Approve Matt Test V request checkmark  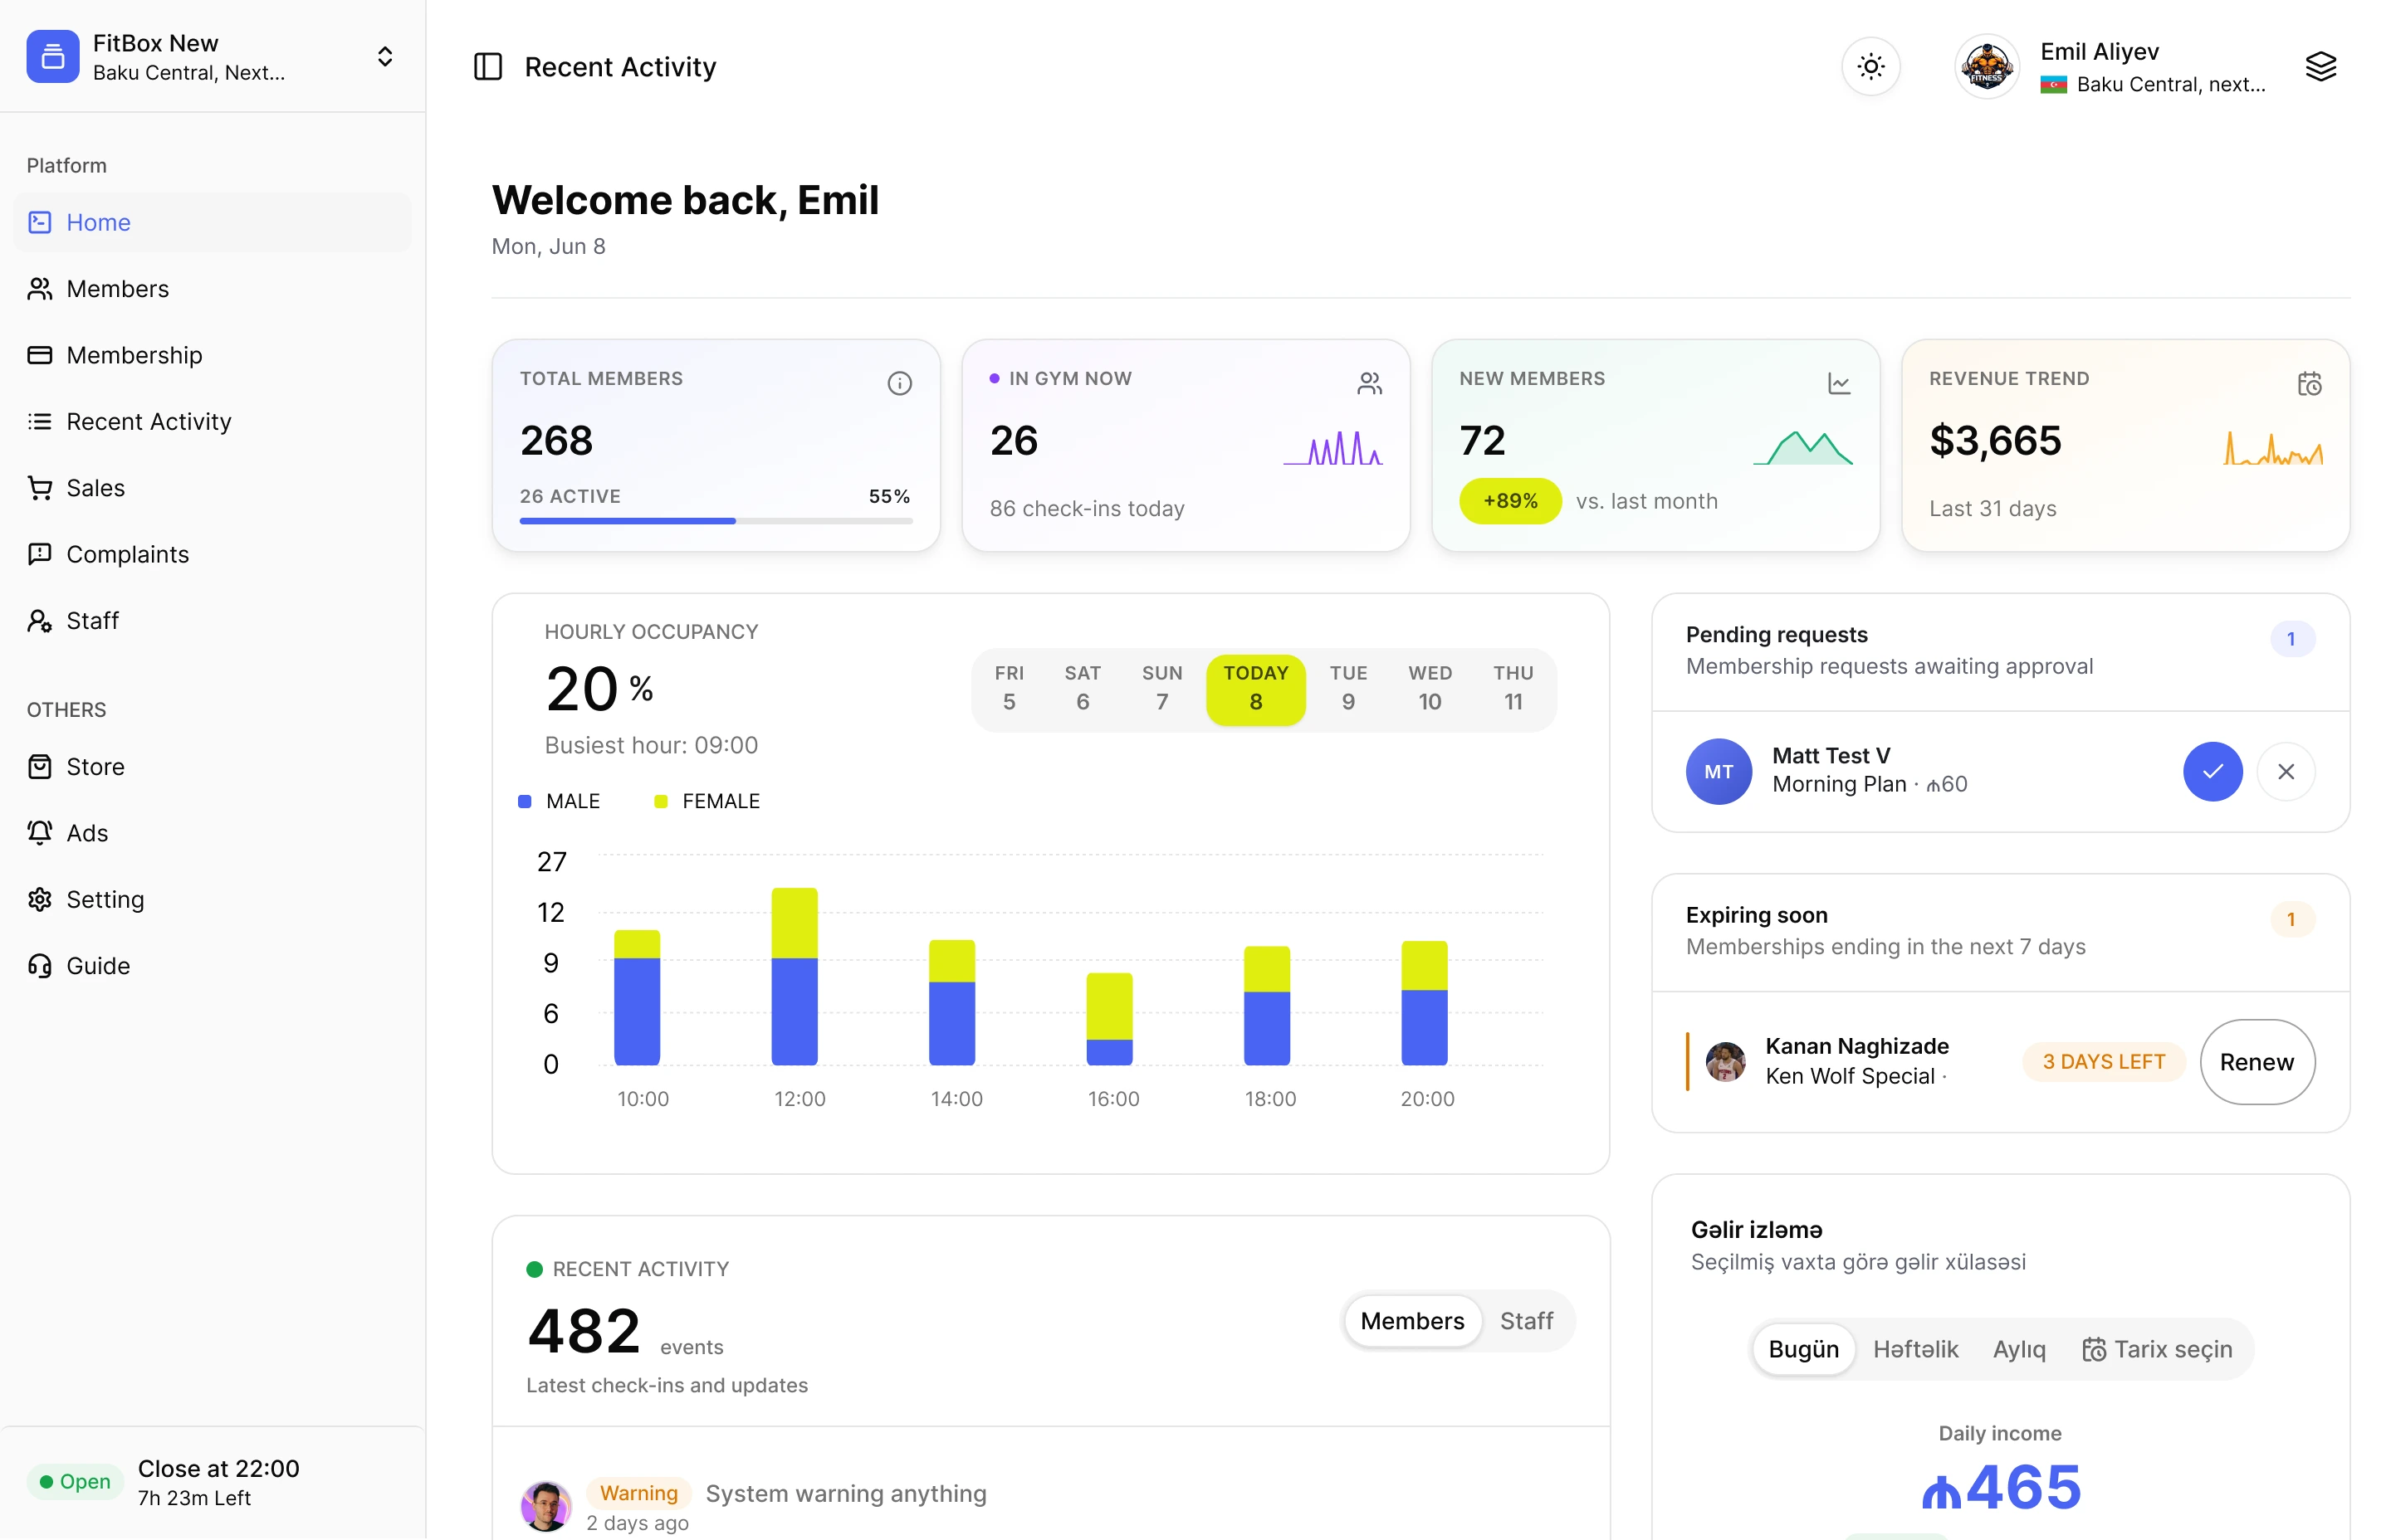tap(2212, 772)
